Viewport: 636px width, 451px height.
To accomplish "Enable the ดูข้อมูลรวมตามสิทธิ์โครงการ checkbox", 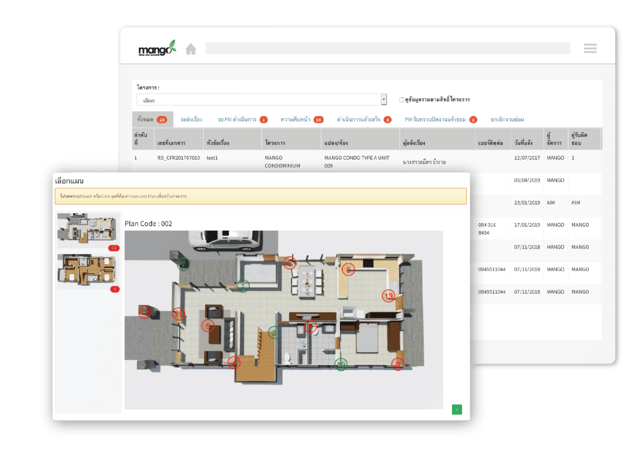I will click(402, 100).
